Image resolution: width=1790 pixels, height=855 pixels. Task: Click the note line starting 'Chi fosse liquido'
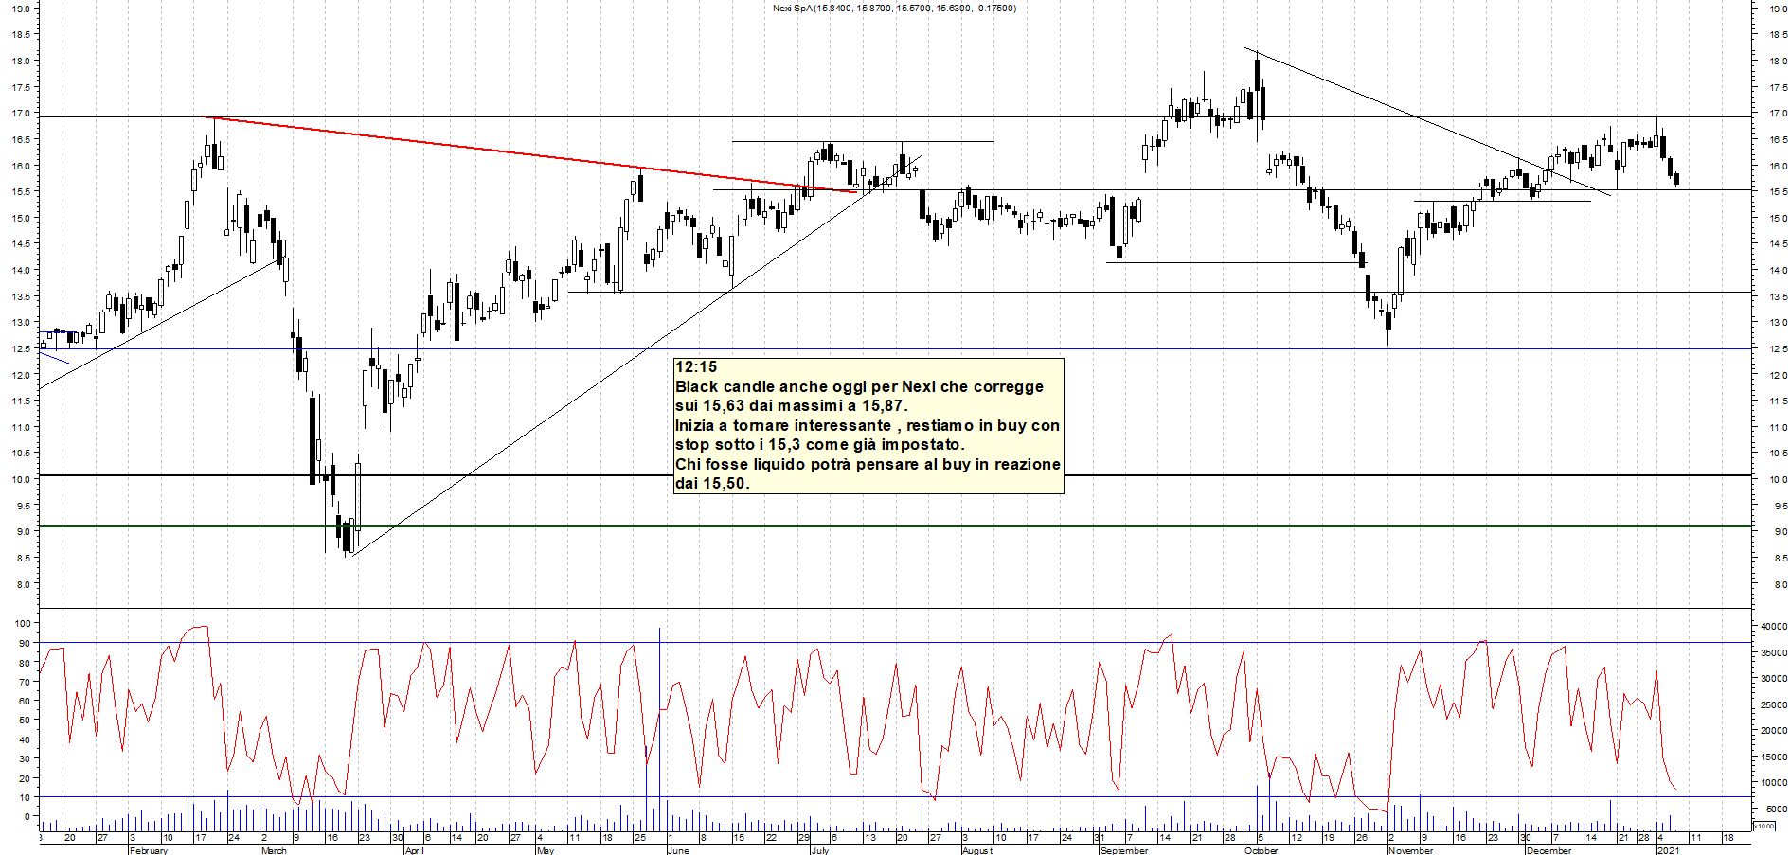coord(868,464)
